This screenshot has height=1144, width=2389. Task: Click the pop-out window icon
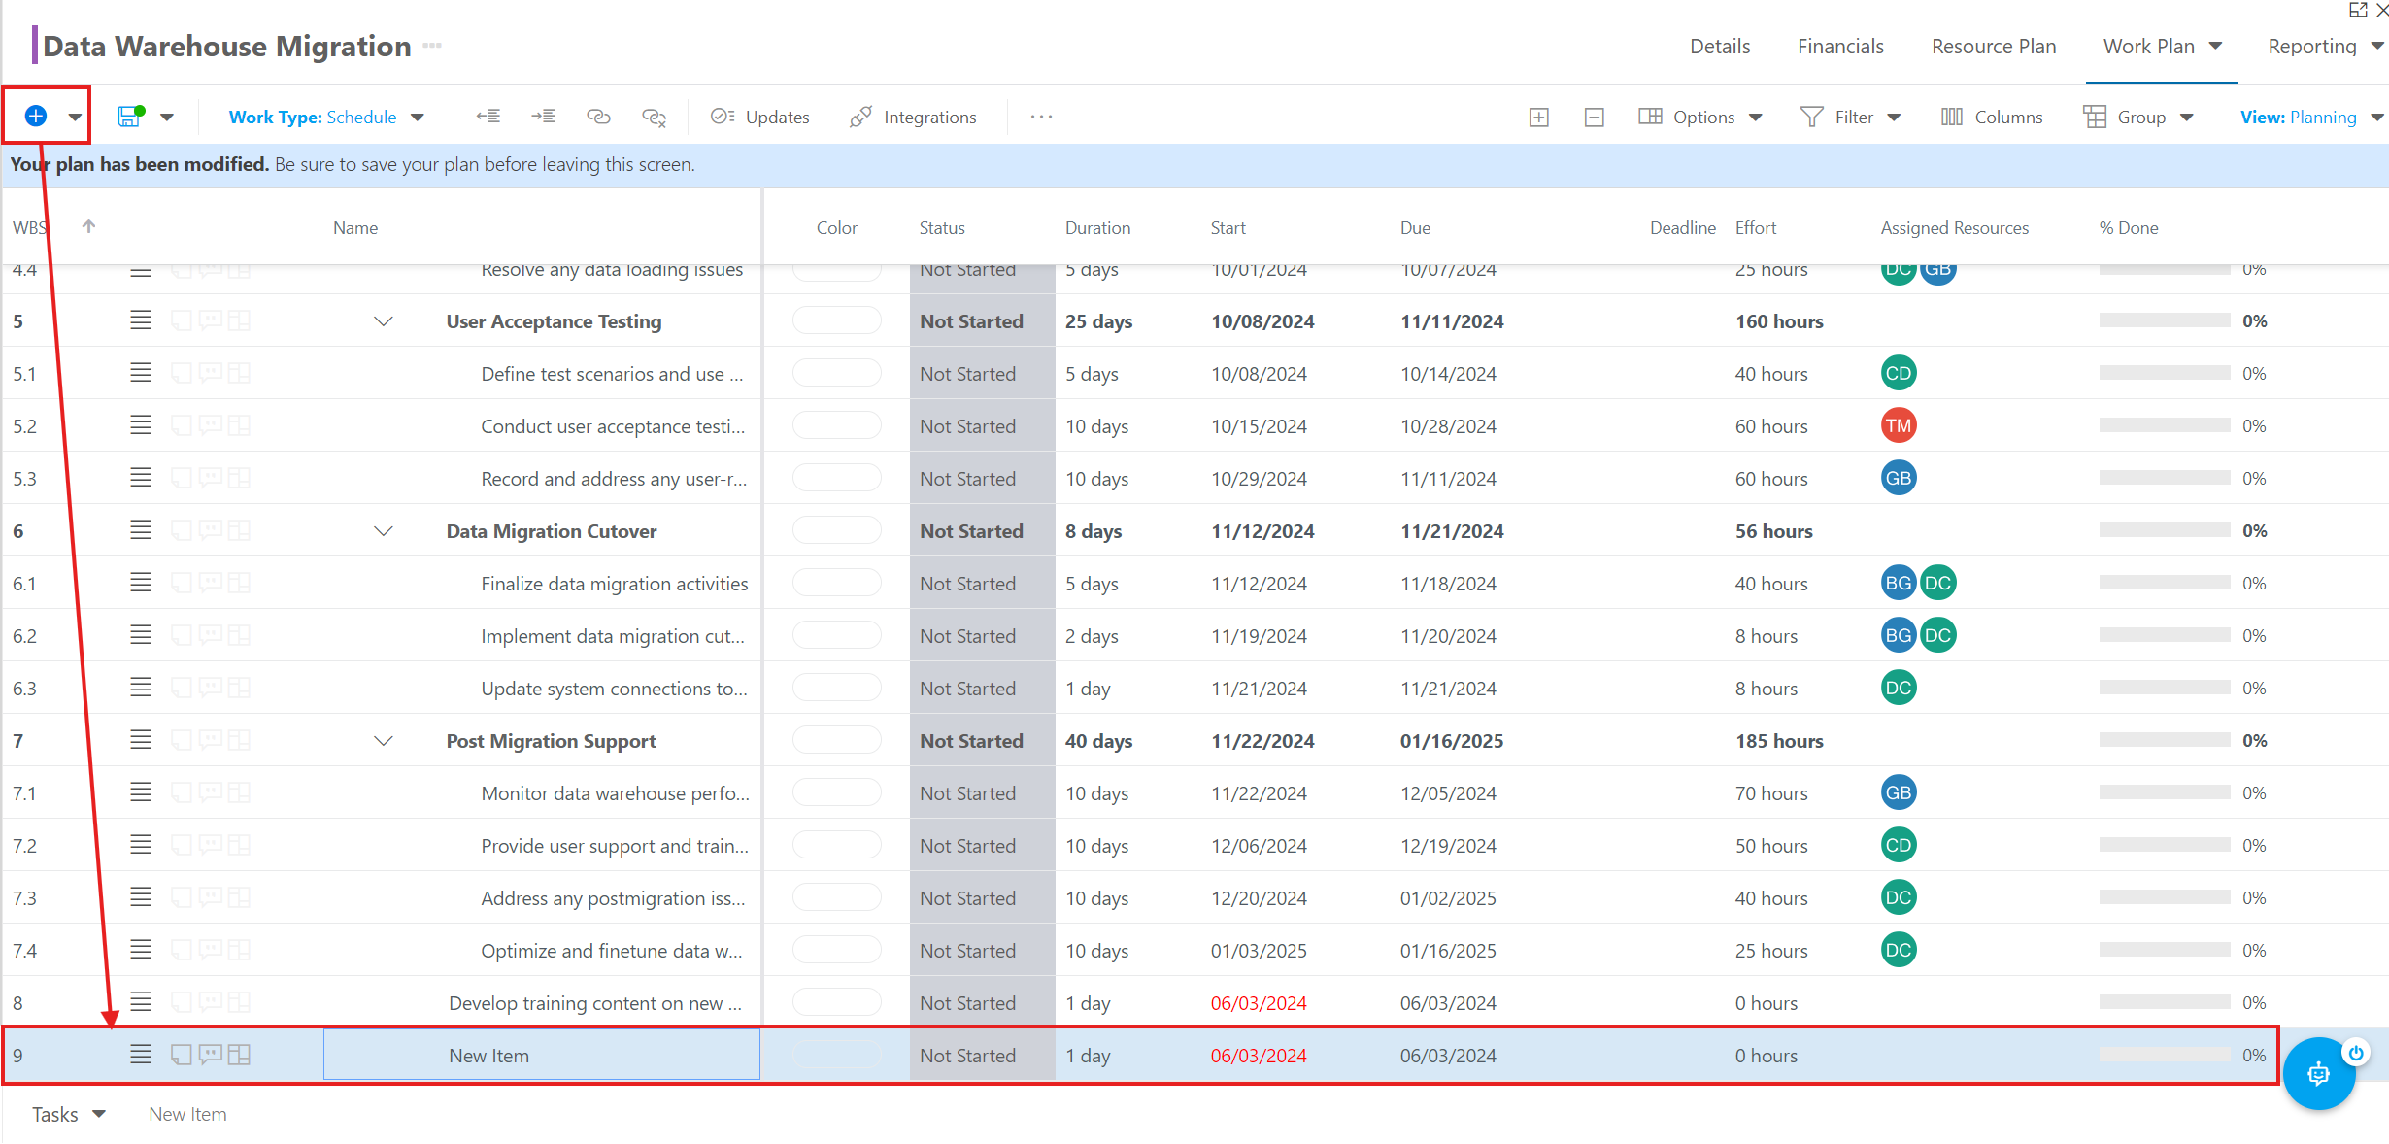[x=2358, y=10]
